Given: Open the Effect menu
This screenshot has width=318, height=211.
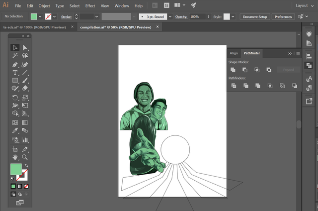Looking at the screenshot, I should 90,5.
